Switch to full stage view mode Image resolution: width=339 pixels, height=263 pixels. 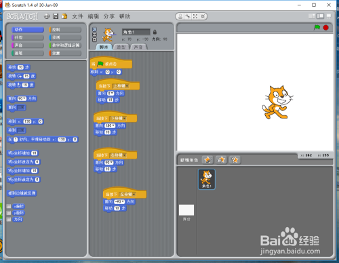[x=320, y=16]
